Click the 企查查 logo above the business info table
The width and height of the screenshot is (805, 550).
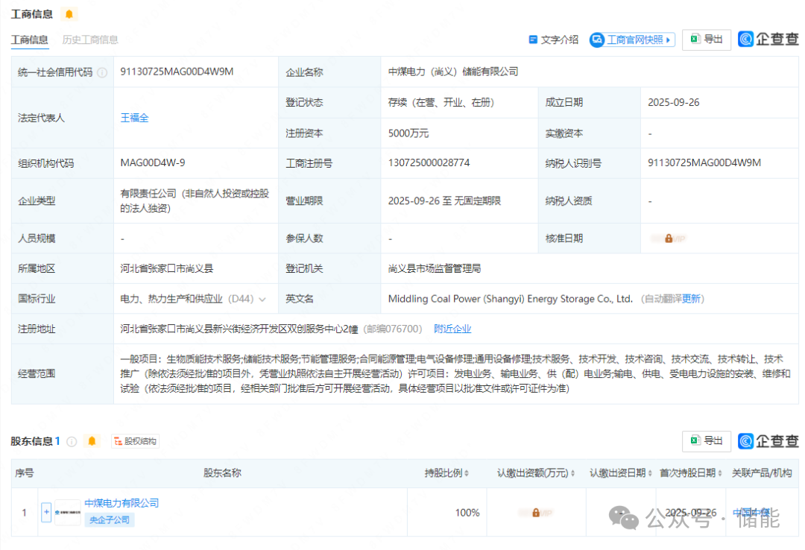[x=768, y=39]
